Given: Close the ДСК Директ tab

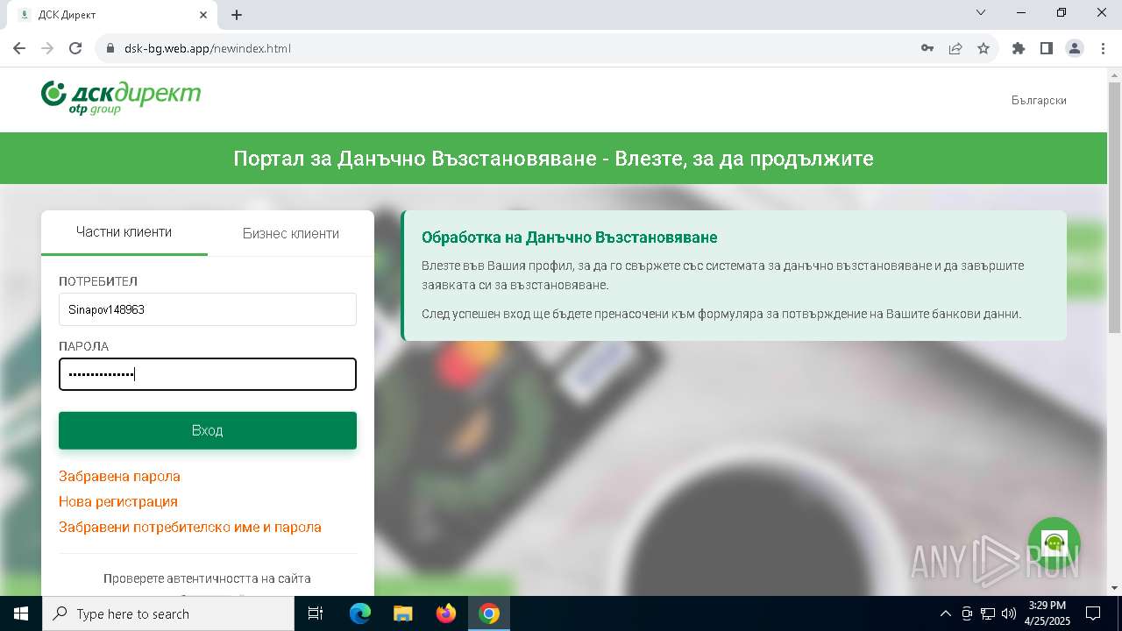Looking at the screenshot, I should click(x=203, y=14).
